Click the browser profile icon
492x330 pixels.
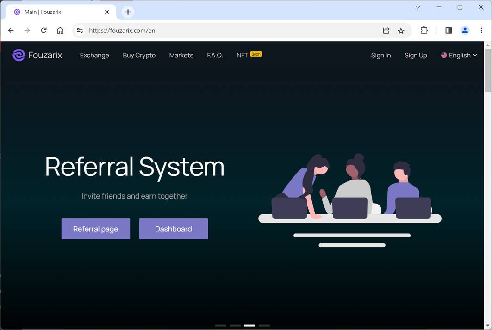[x=465, y=30]
